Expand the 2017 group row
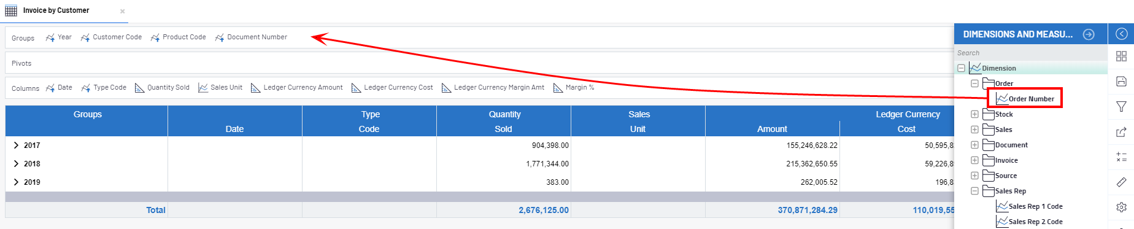This screenshot has height=229, width=1134. [16, 146]
